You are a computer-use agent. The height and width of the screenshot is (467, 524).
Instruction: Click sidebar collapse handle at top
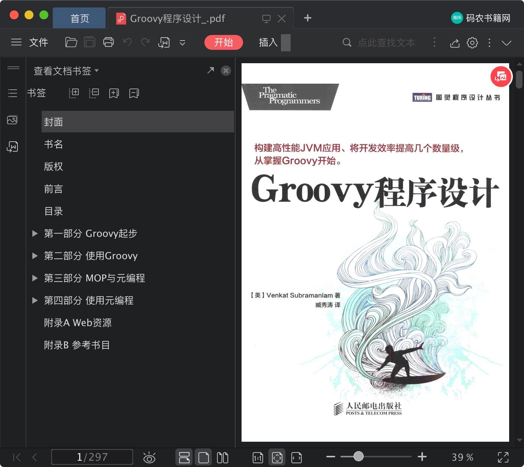(x=13, y=67)
